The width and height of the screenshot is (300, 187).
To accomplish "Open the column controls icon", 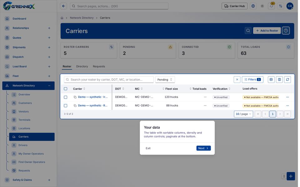I will click(x=279, y=79).
